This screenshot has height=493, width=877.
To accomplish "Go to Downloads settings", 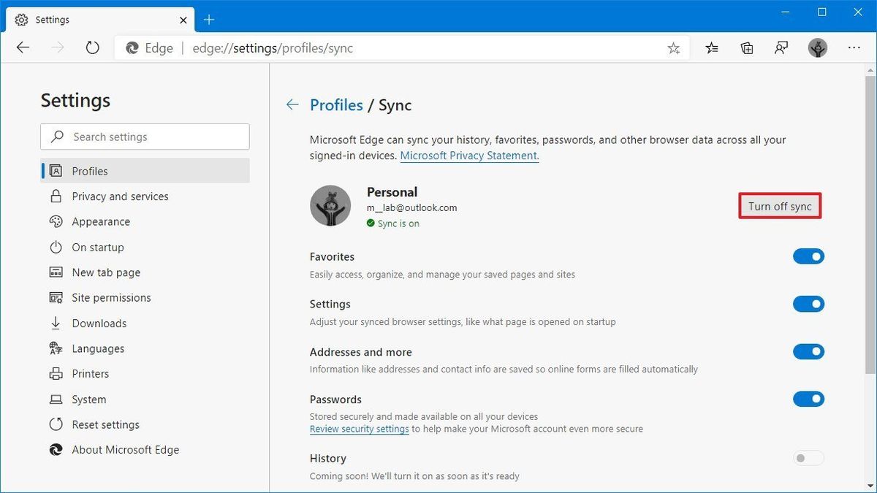I will [x=99, y=323].
